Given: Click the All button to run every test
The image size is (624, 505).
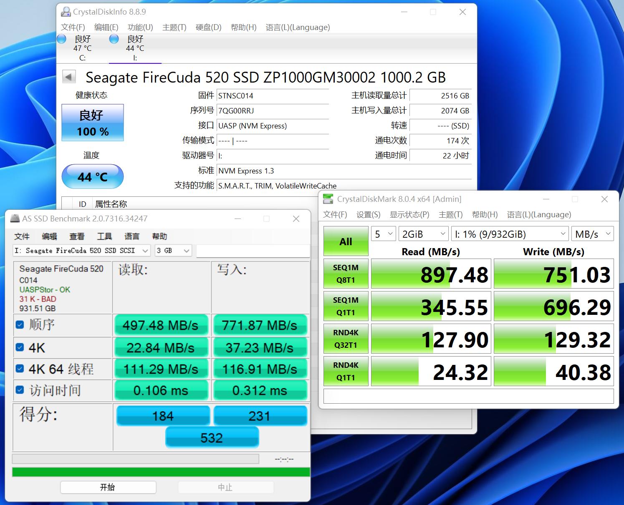Looking at the screenshot, I should pos(346,241).
